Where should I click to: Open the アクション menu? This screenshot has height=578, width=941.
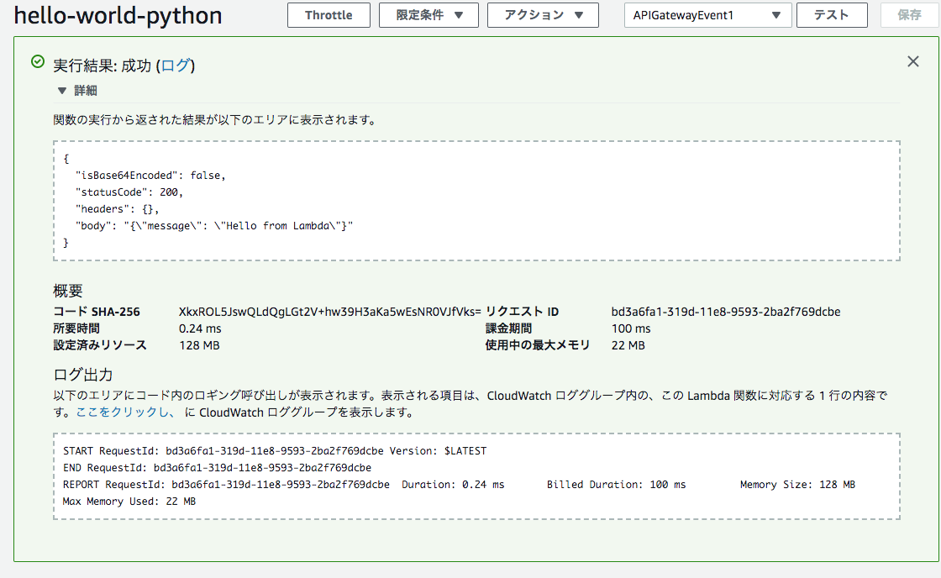pos(543,14)
